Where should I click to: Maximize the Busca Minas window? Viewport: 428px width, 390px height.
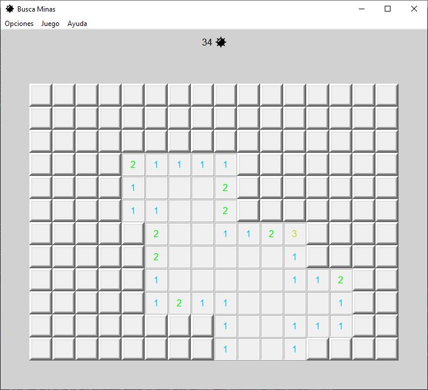click(x=388, y=9)
